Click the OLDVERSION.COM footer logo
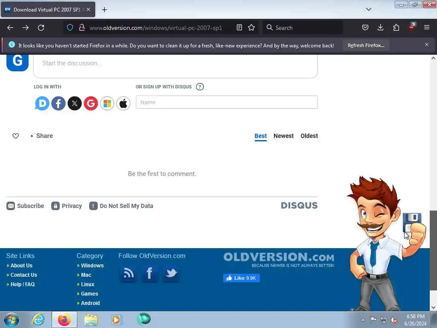 pos(279,259)
